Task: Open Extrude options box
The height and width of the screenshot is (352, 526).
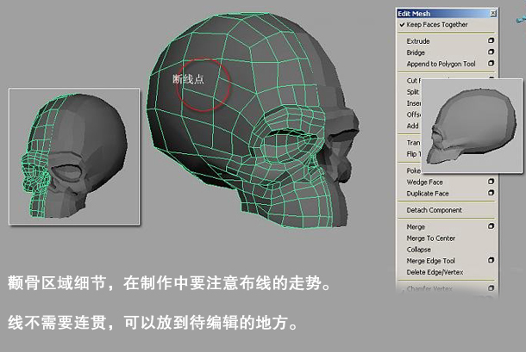Action: [x=491, y=40]
